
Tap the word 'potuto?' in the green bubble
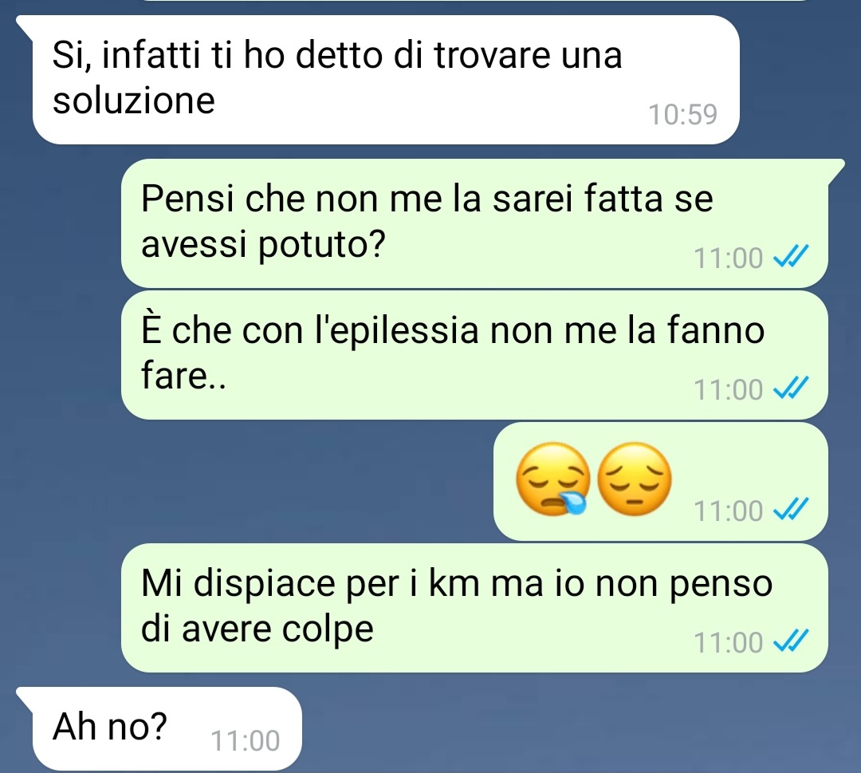[322, 245]
